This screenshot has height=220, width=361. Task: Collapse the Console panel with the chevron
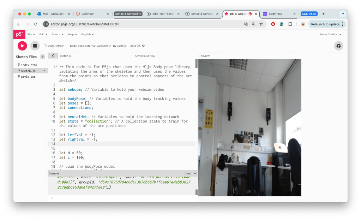point(195,173)
